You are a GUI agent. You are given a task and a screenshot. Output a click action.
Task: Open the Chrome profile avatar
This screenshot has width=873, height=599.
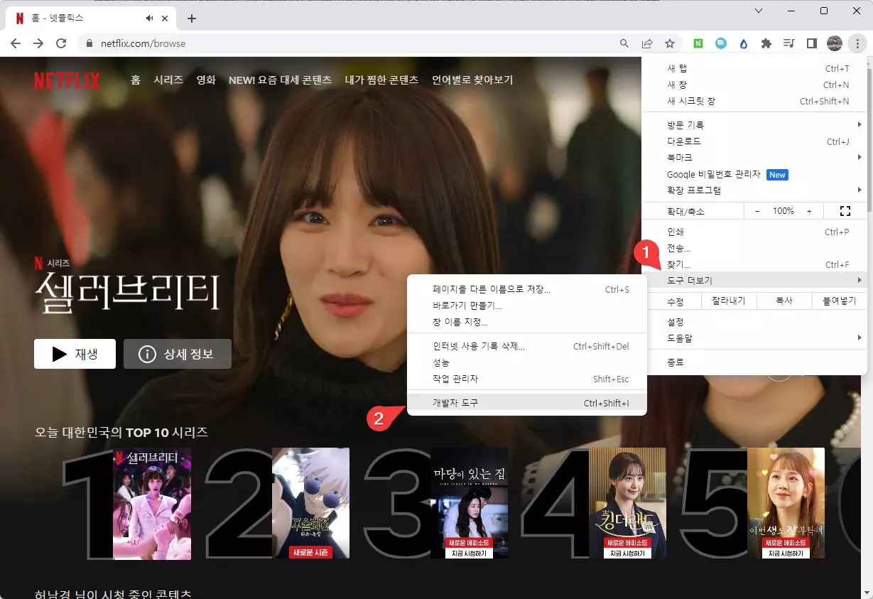[x=835, y=43]
